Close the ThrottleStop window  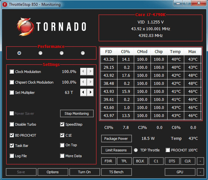click(x=199, y=3)
